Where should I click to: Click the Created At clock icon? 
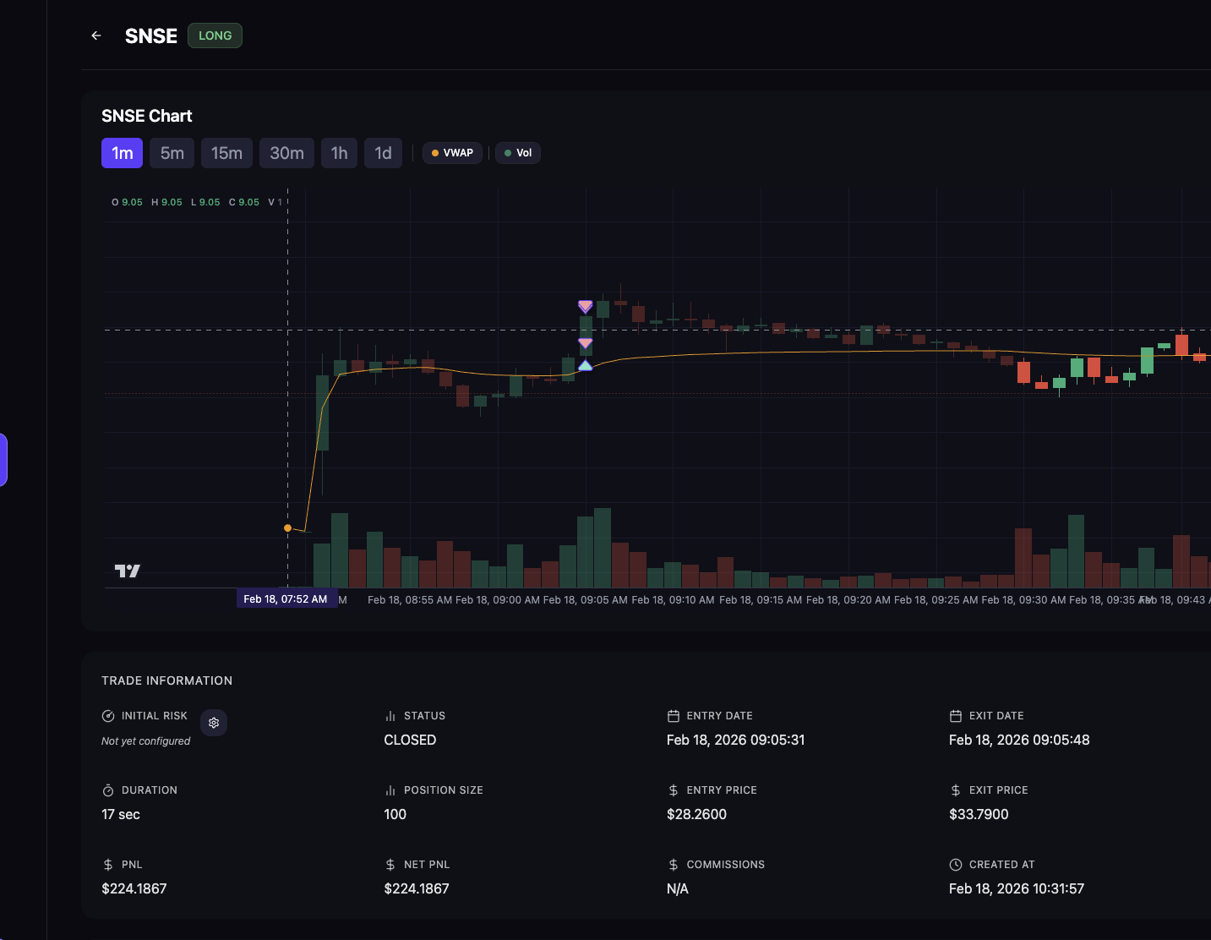(x=956, y=865)
